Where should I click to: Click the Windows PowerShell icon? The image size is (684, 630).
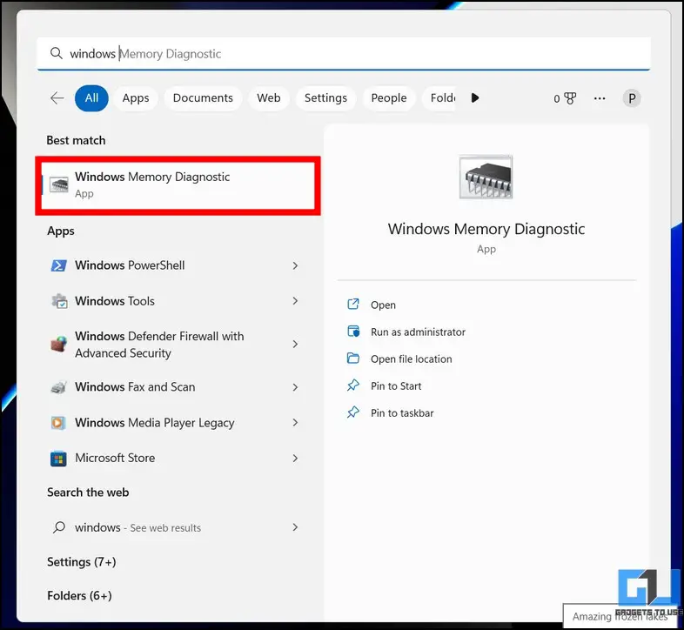59,265
